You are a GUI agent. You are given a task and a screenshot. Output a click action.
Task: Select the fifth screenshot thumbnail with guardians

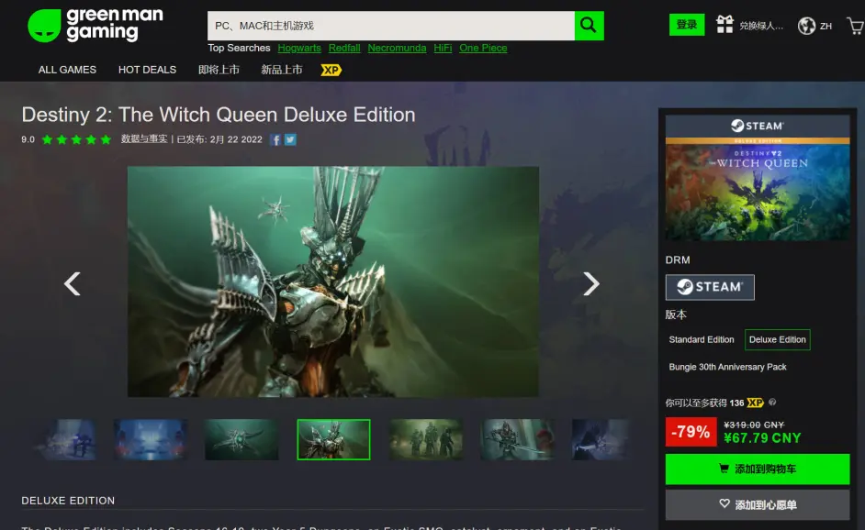point(426,439)
